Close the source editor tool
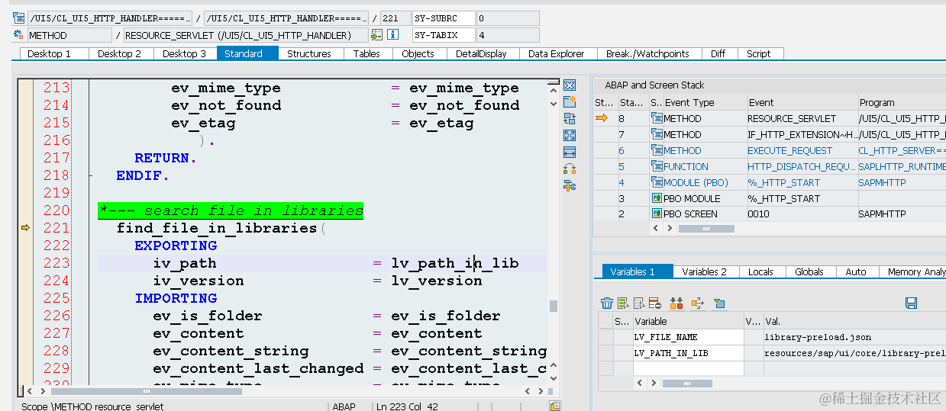Image resolution: width=946 pixels, height=411 pixels. (569, 85)
